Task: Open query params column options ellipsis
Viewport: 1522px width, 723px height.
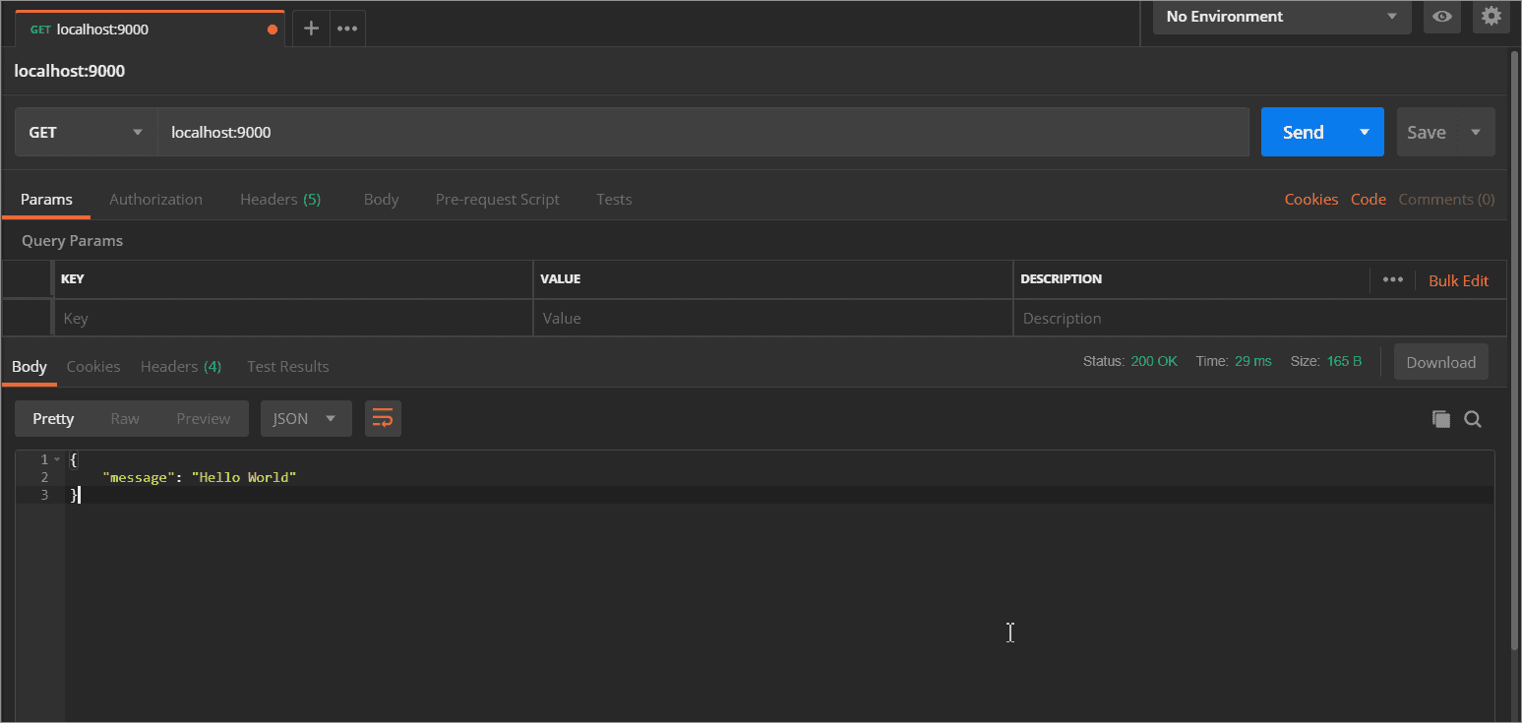Action: pos(1392,279)
